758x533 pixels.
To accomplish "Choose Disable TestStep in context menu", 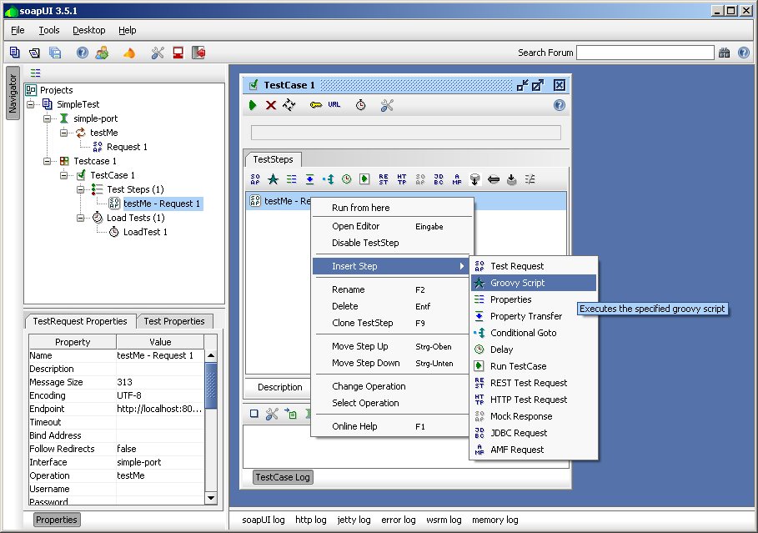I will pos(392,243).
